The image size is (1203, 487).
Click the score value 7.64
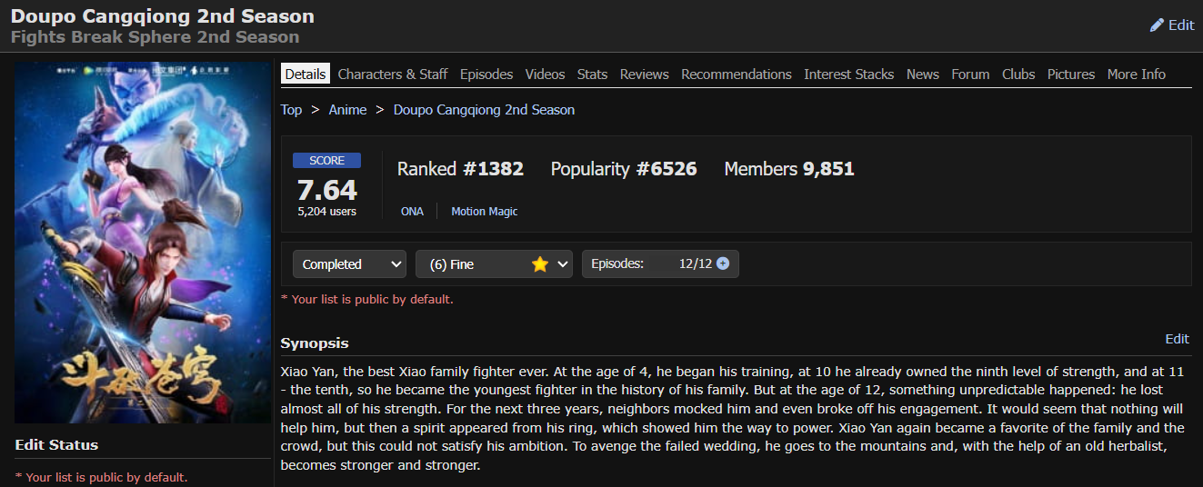[x=327, y=190]
